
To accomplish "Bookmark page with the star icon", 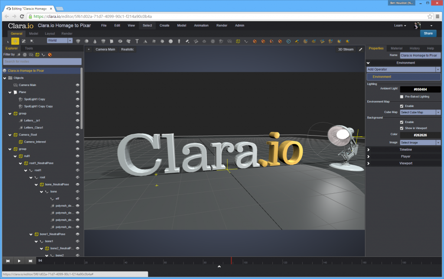I will [430, 16].
